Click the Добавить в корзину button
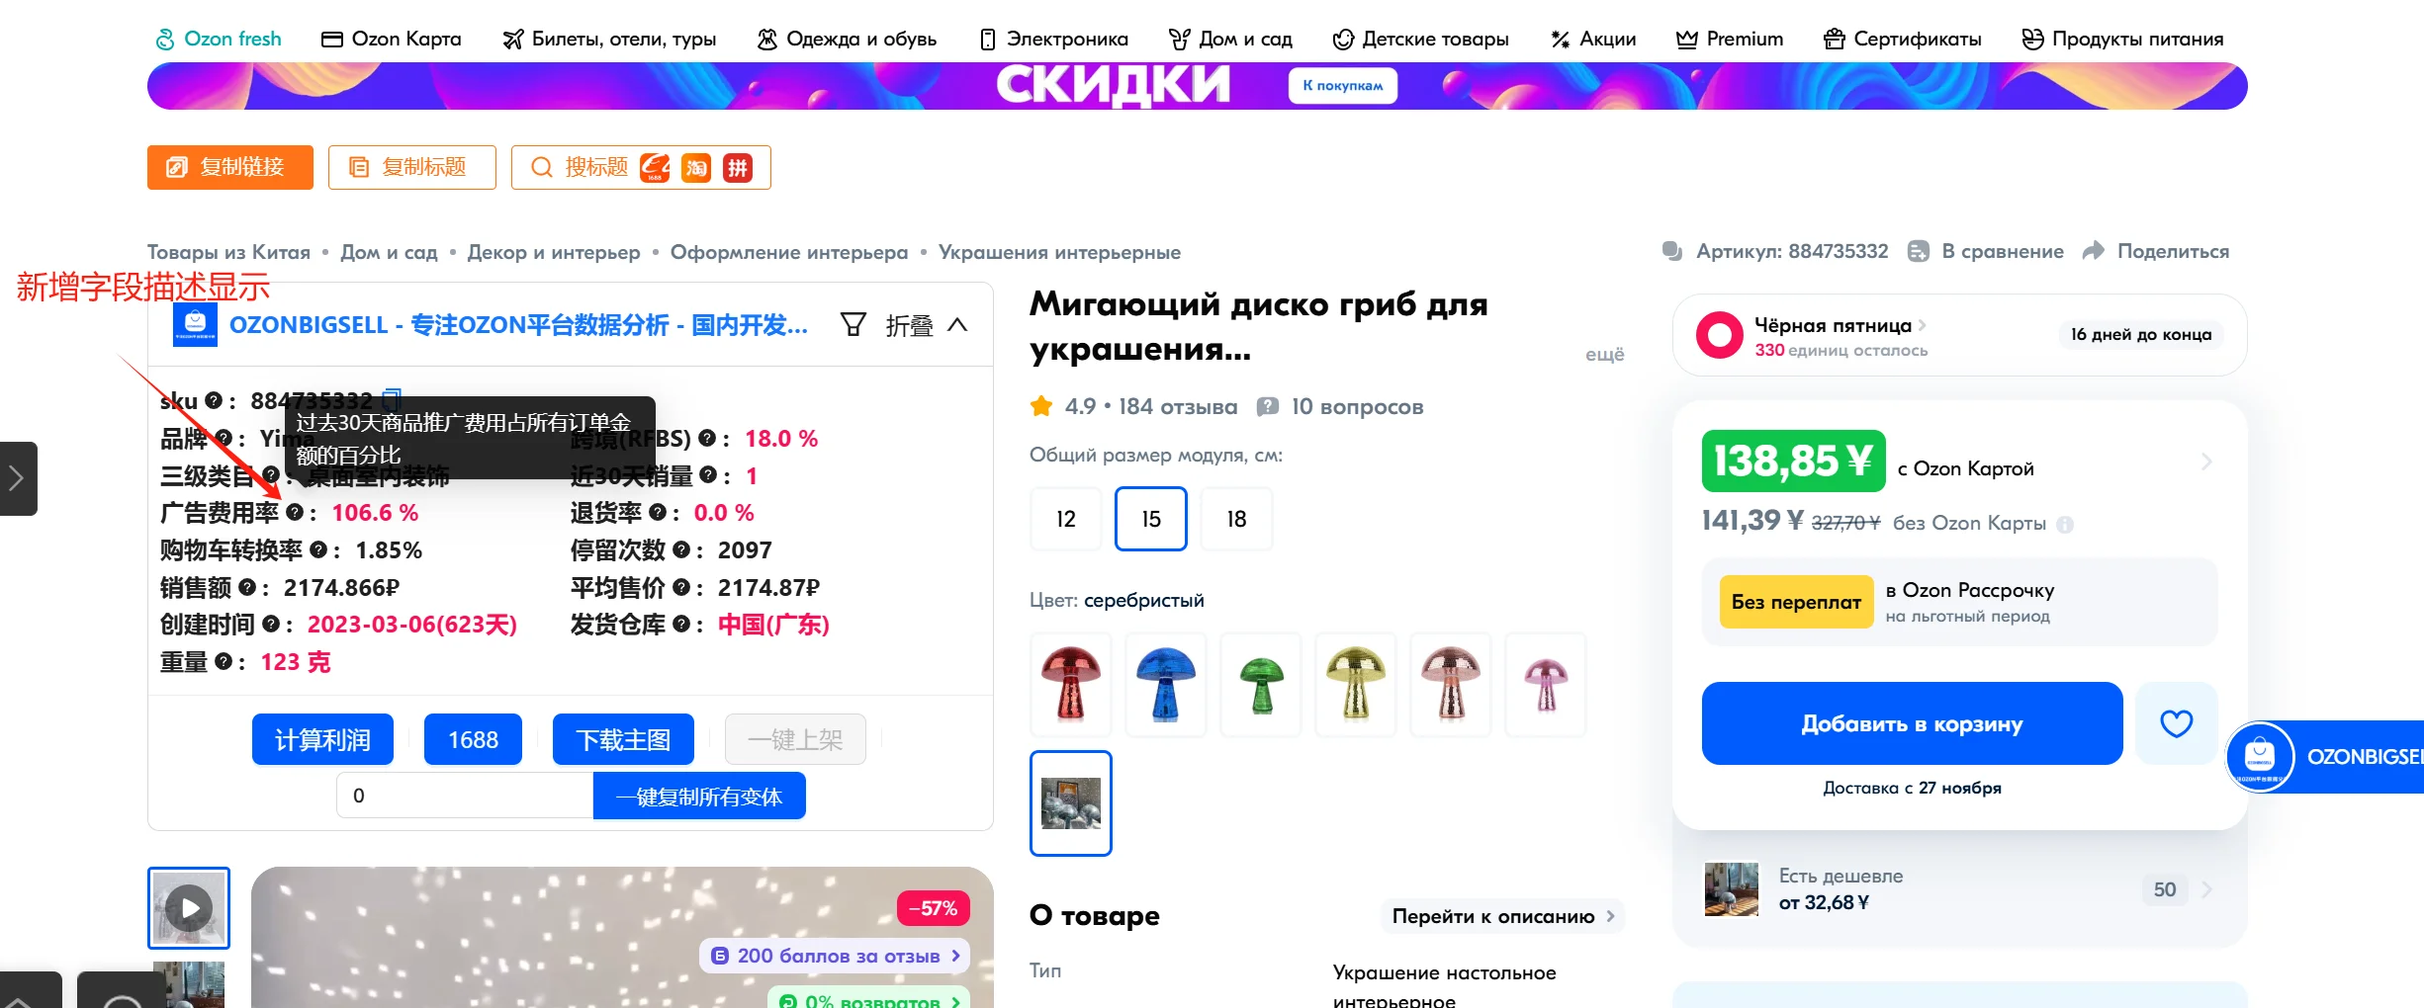 point(1912,723)
